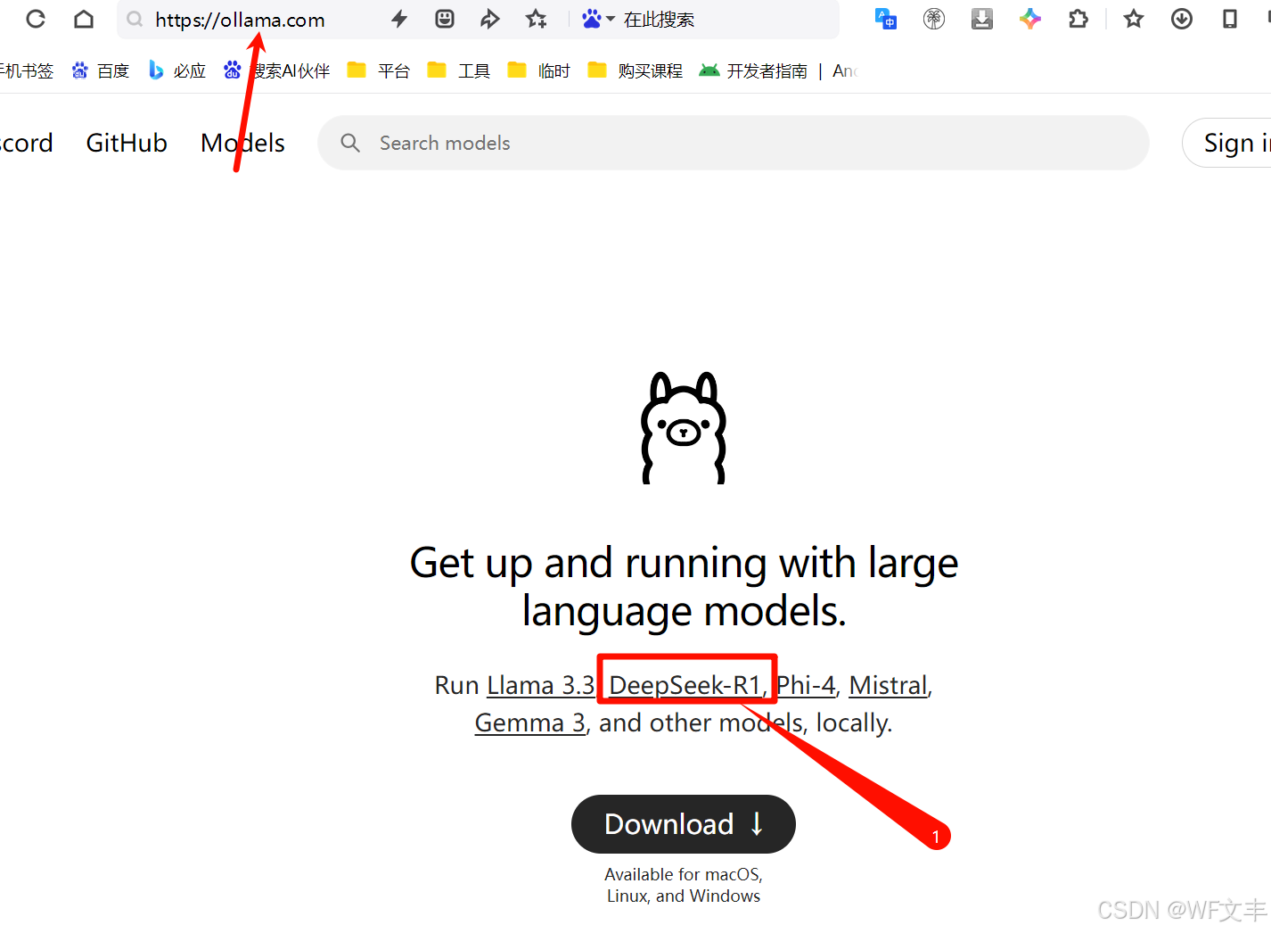
Task: Click the Download button
Action: coord(684,824)
